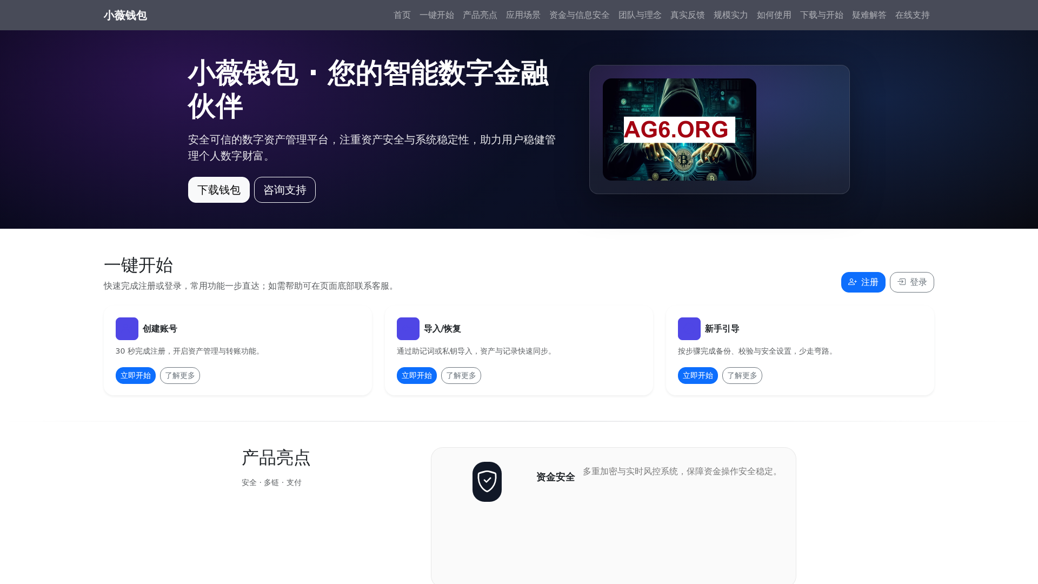This screenshot has height=584, width=1038.
Task: Click the 按步骤完成备份 description text
Action: pos(757,351)
